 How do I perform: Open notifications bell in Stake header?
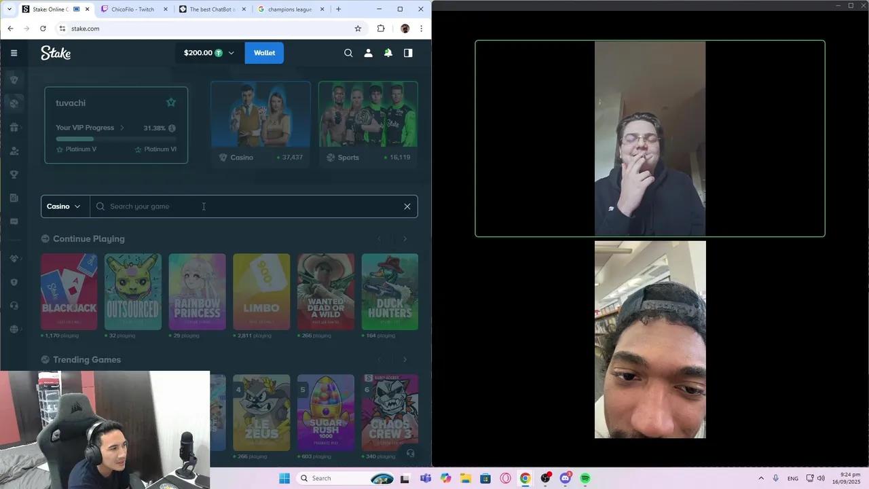pos(388,53)
